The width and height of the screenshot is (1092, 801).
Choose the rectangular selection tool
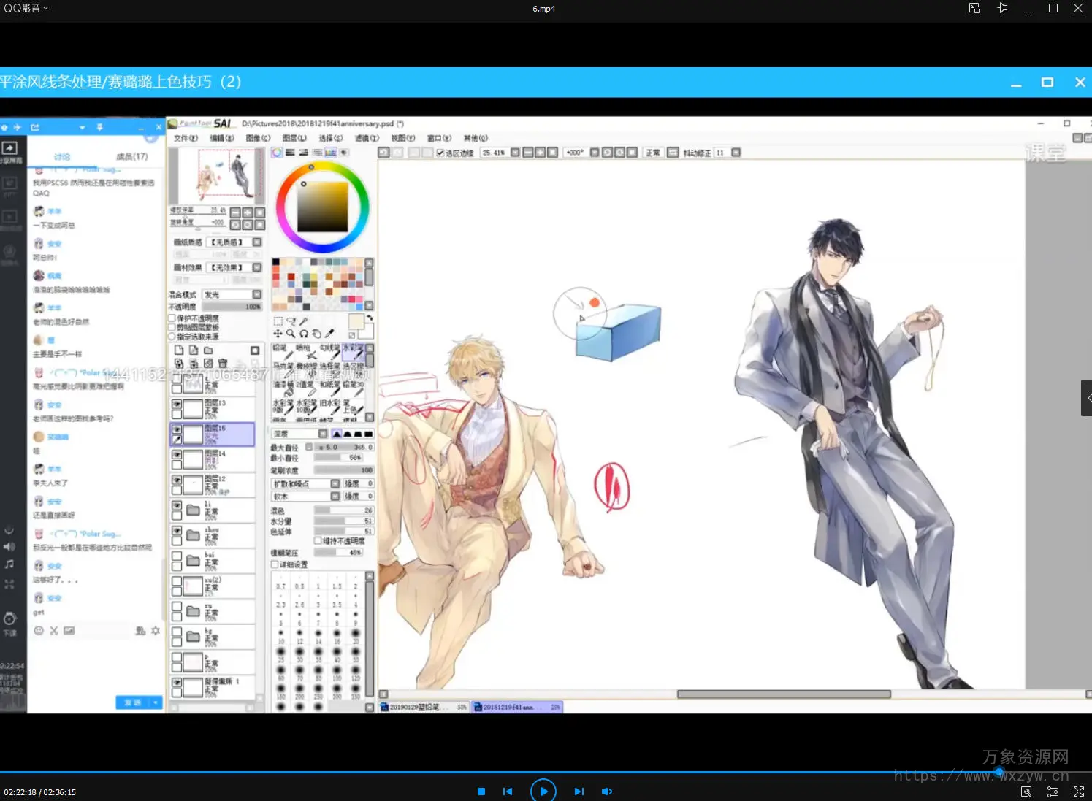(x=278, y=321)
